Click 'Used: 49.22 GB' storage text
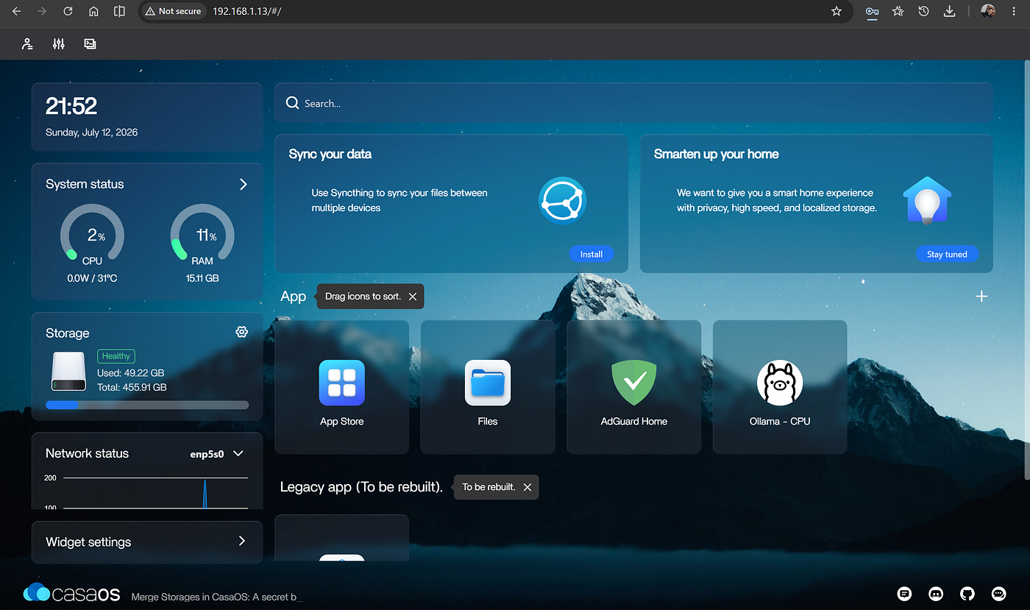 pos(130,373)
